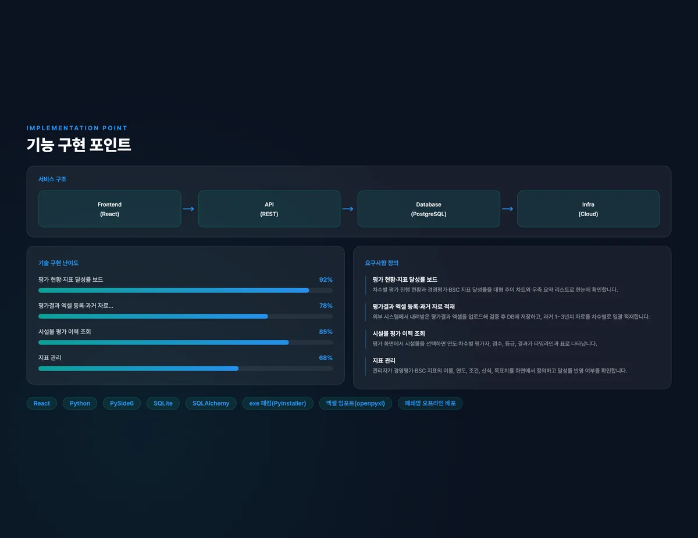Click the truncated 평가결과 엑셀 등록·과거 자료... label

coord(76,306)
